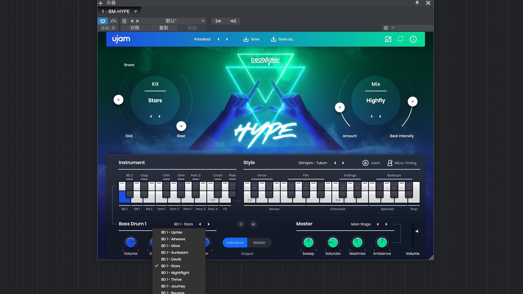Screen dimensions: 523x294
Task: Click the left MIDI routing arrow button
Action: coord(218,21)
